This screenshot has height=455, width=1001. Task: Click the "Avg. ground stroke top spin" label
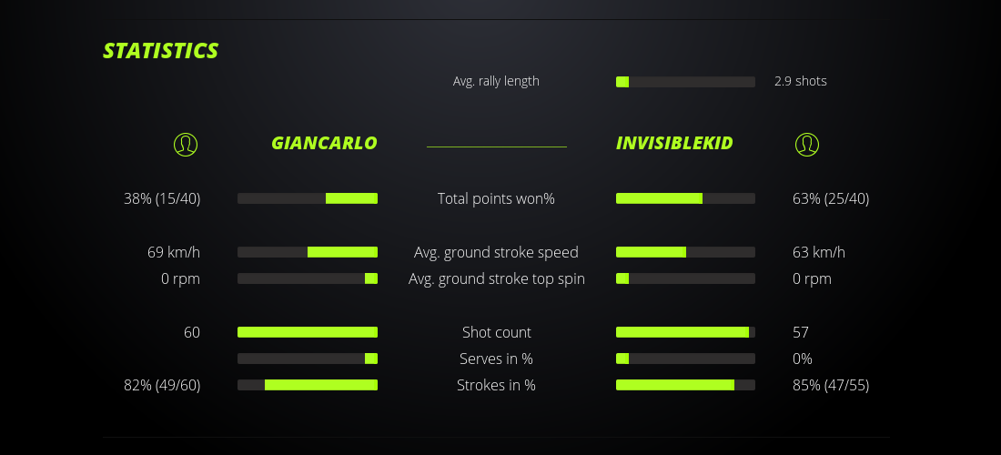tap(497, 278)
